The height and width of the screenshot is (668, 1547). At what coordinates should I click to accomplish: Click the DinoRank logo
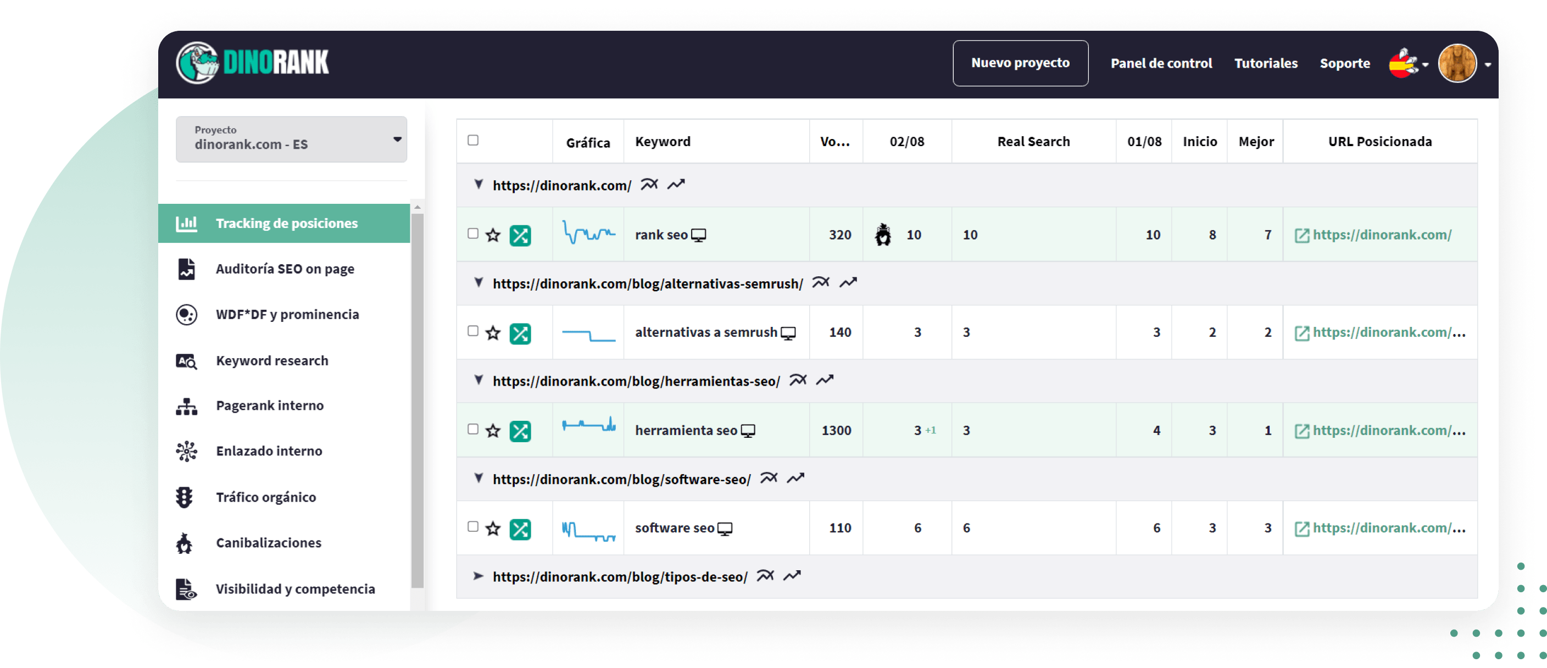coord(253,63)
